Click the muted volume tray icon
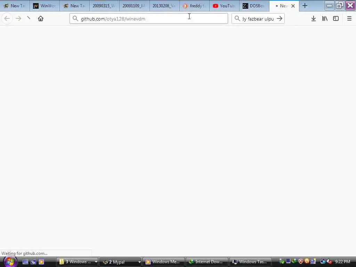This screenshot has width=356, height=267. (329, 261)
